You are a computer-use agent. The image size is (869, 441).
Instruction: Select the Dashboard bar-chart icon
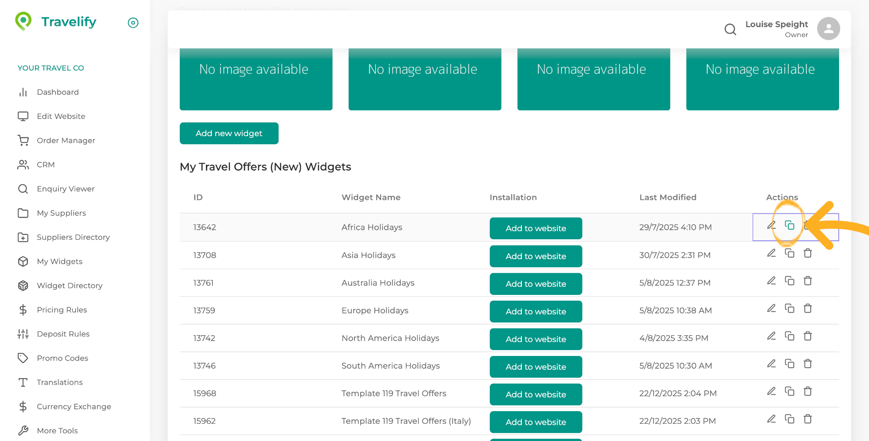click(23, 92)
